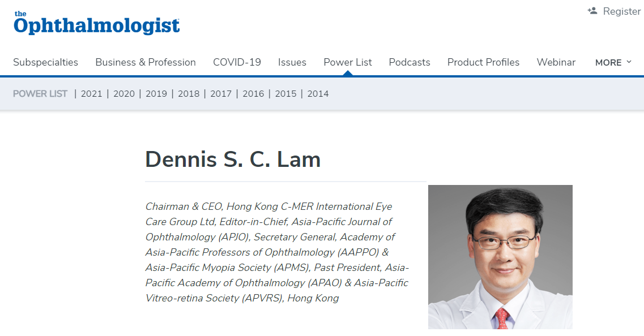
Task: Click Dennis S. C. Lam portrait photo
Action: [x=500, y=257]
